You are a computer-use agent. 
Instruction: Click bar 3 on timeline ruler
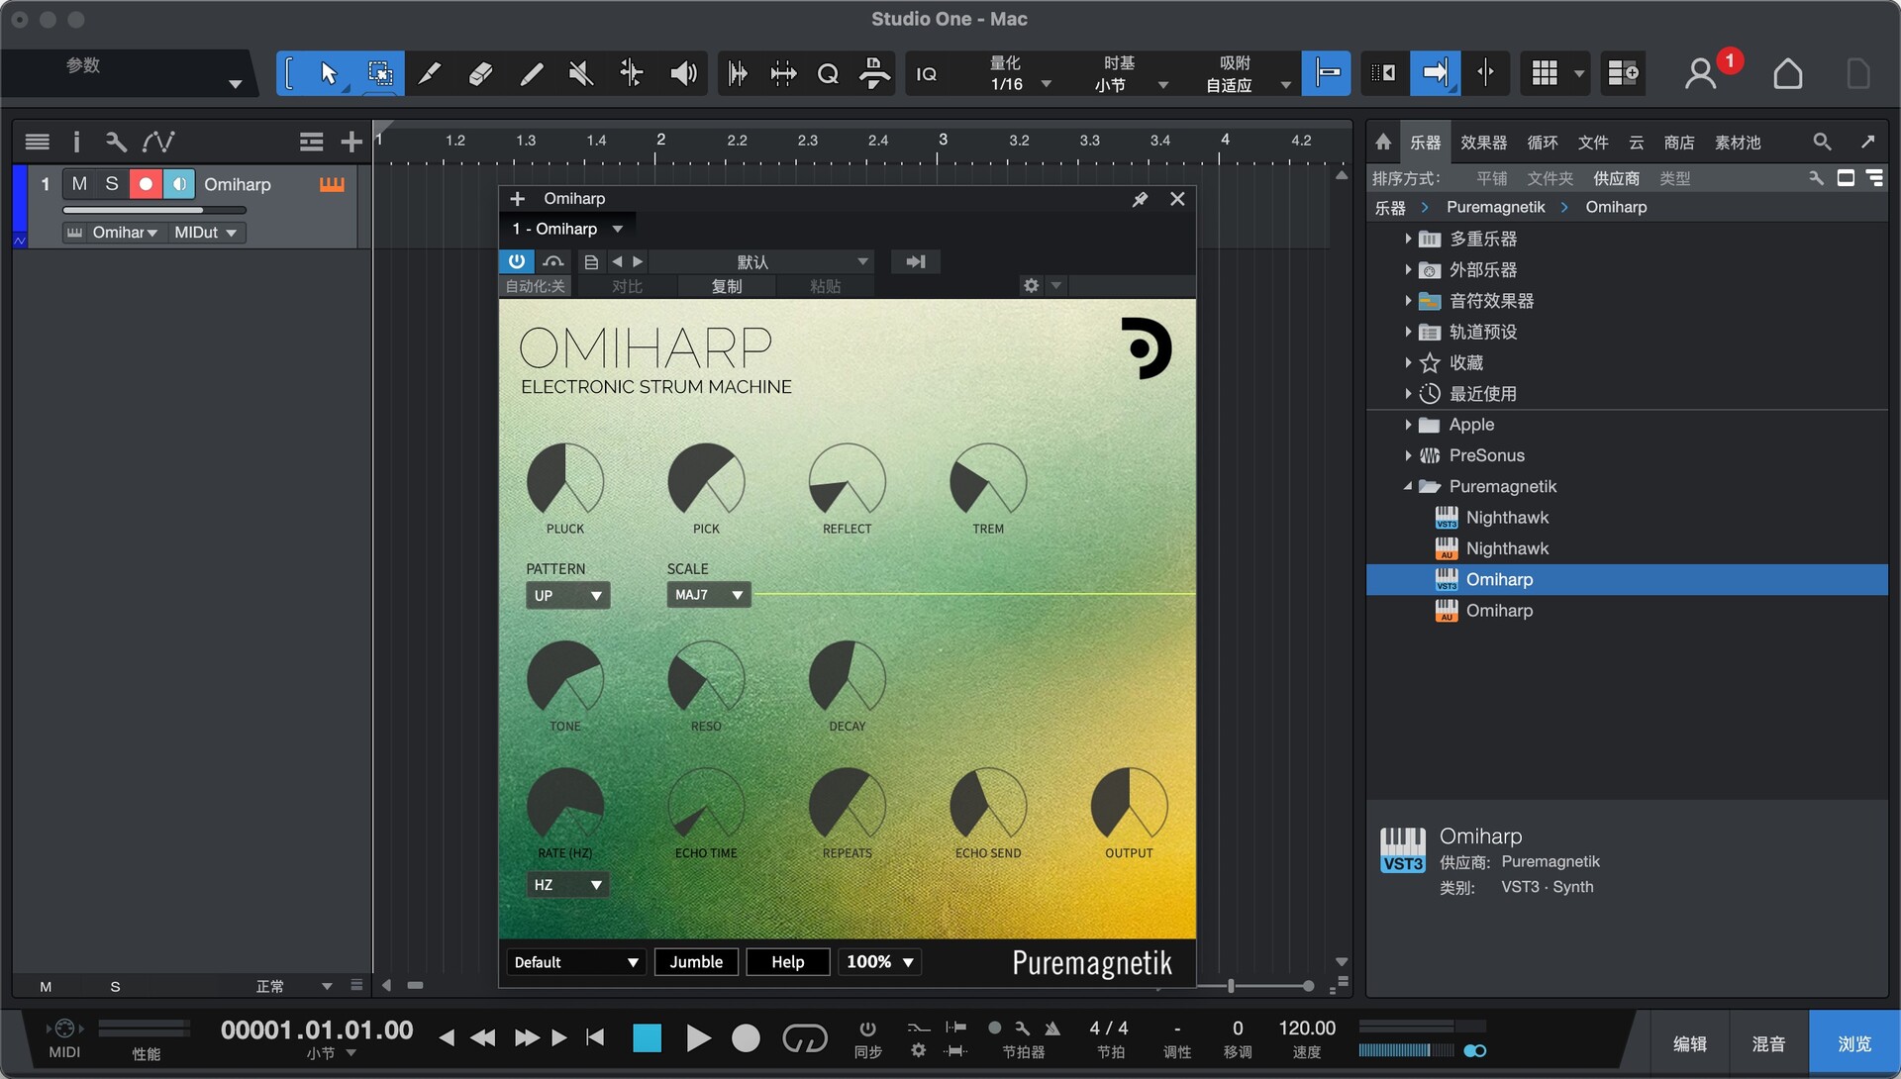point(943,140)
